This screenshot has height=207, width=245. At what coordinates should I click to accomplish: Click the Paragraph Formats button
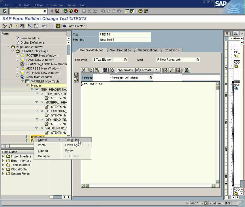pos(144,70)
